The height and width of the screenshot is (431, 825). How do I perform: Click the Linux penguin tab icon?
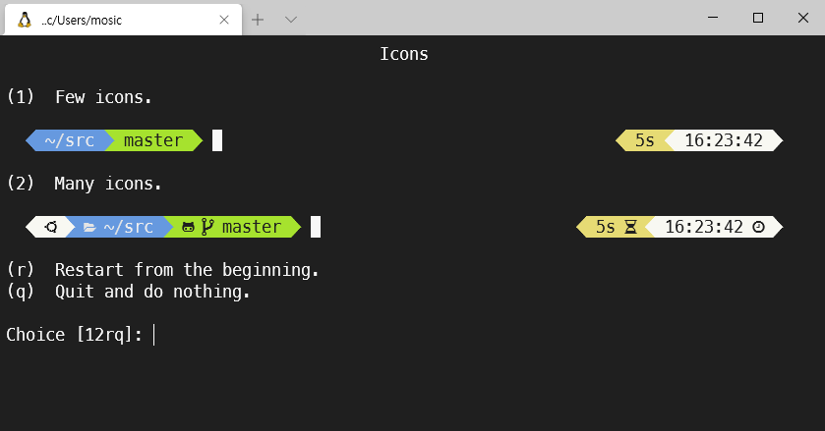[x=25, y=20]
